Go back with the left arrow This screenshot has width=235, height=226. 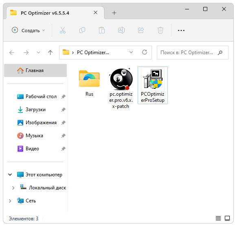[x=12, y=53]
